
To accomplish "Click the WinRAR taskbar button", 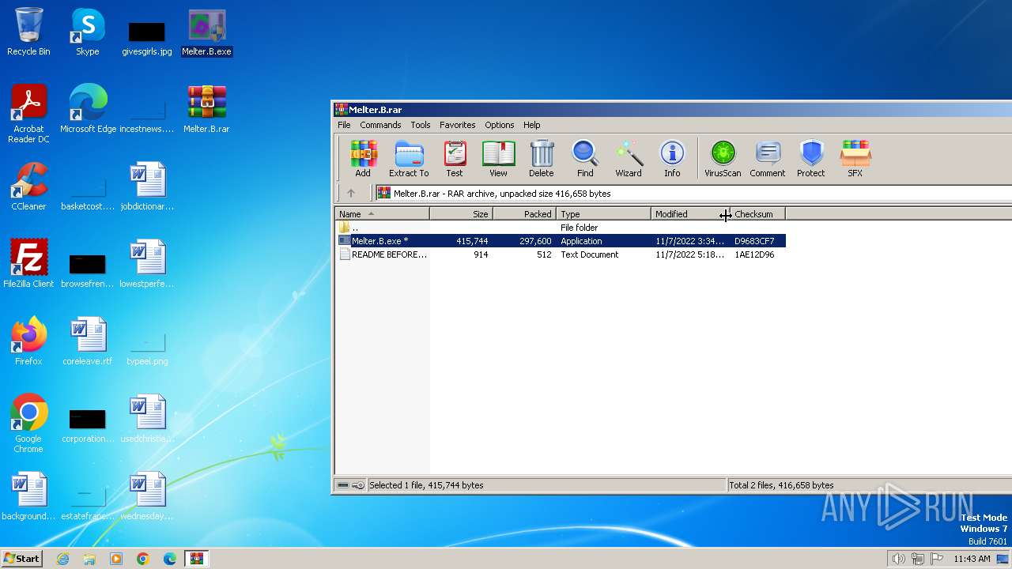I will (197, 559).
